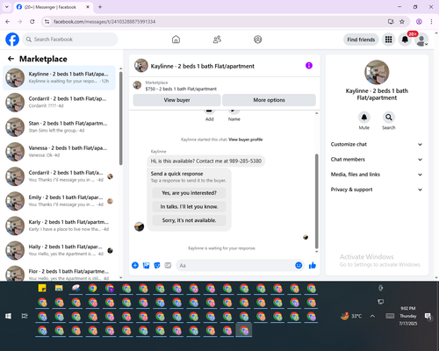
Task: Open the Chrome three-dot menu
Action: tap(431, 22)
